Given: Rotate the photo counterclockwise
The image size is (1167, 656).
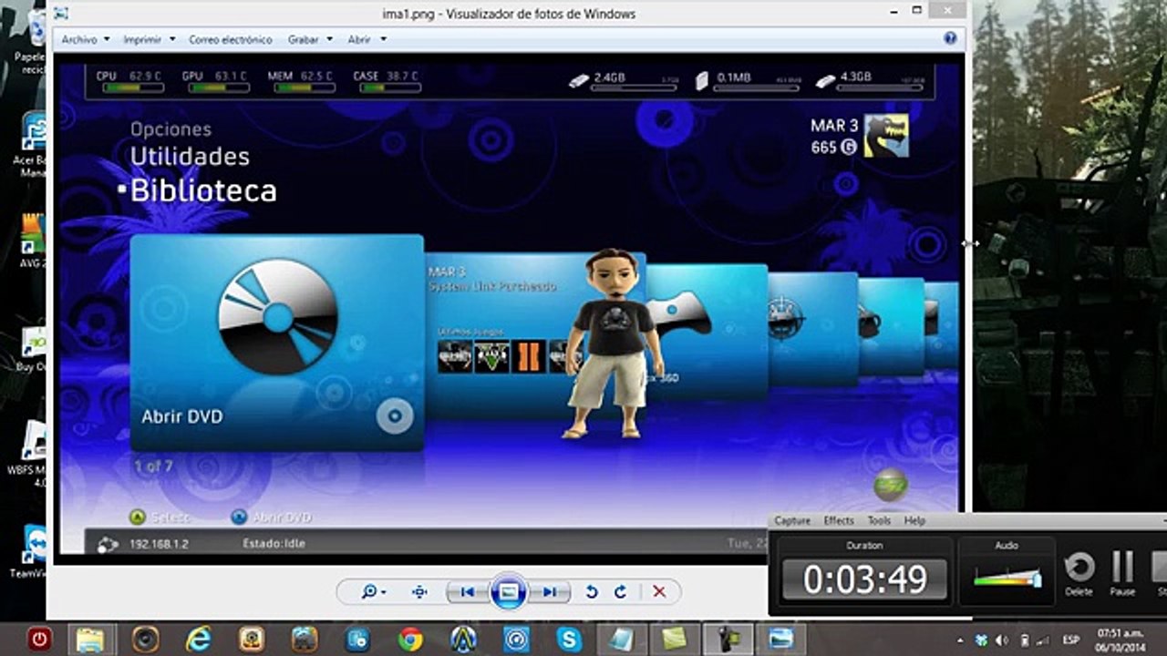Looking at the screenshot, I should 591,592.
